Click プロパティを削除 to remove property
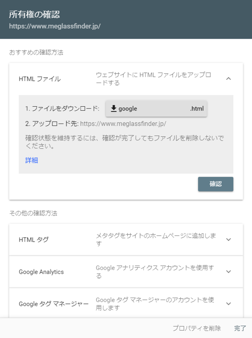252x338 pixels. tap(196, 328)
